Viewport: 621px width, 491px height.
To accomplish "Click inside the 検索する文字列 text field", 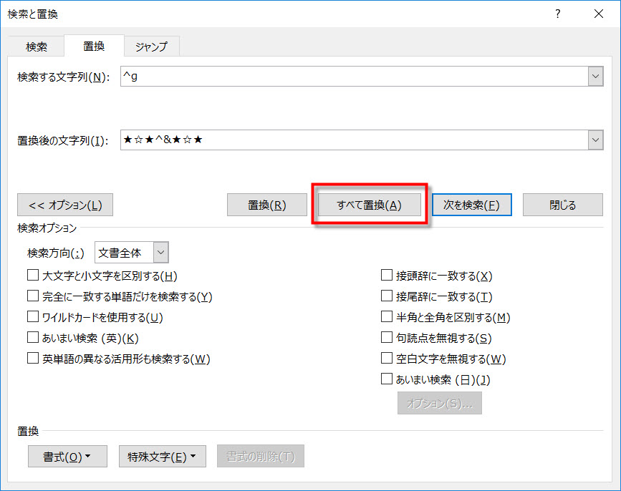I will coord(351,77).
